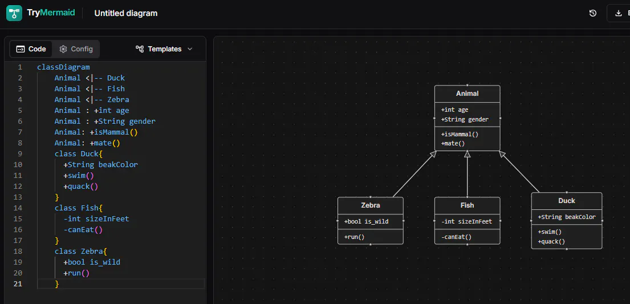Click line number 21 in gutter

[x=18, y=284]
